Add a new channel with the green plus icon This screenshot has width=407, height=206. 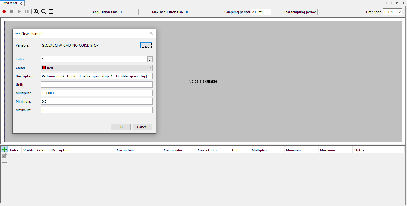tap(4, 149)
